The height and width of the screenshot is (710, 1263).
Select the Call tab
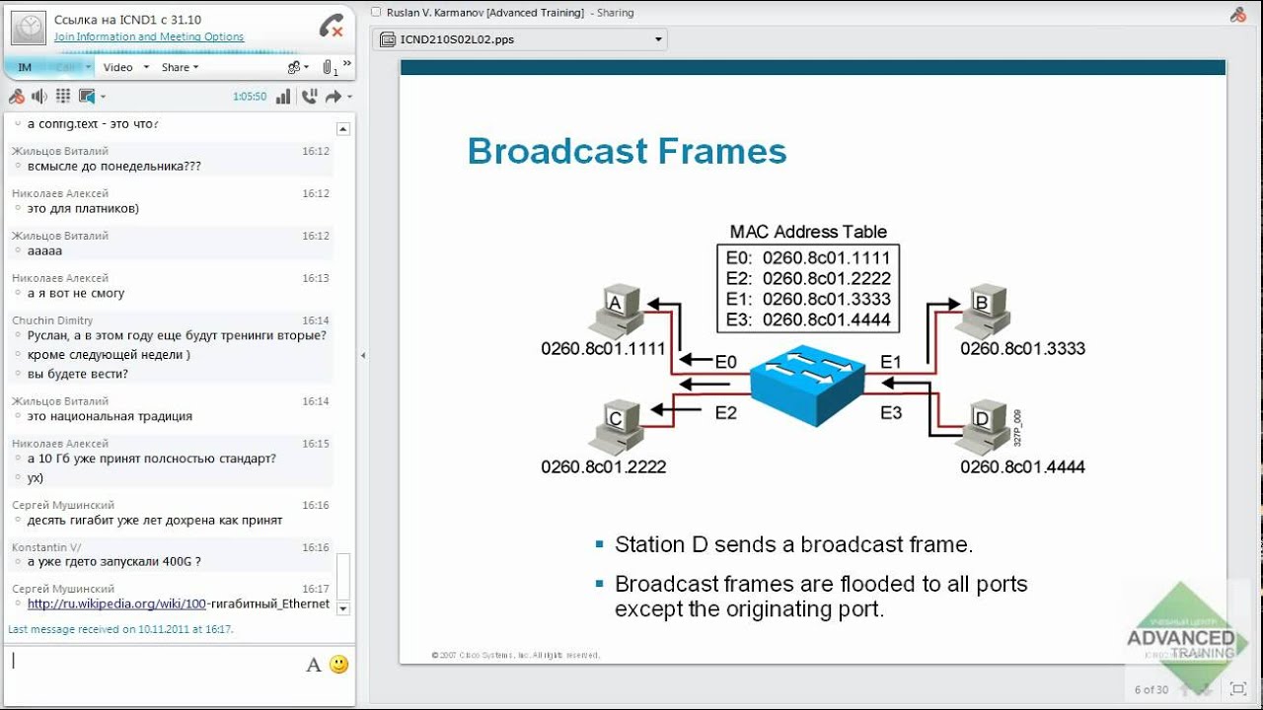tap(63, 67)
